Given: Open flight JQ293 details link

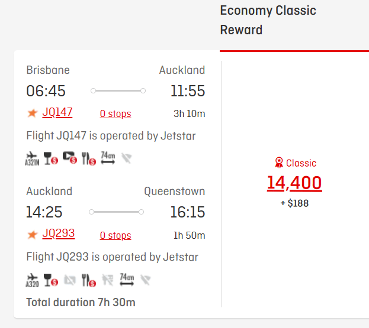Looking at the screenshot, I should tap(58, 233).
